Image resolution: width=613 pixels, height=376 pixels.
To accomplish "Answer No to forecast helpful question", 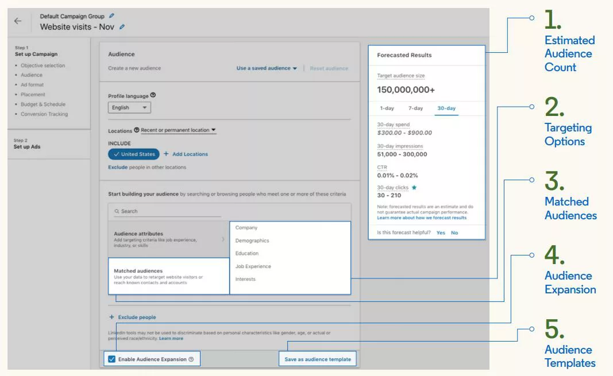I will pos(454,232).
